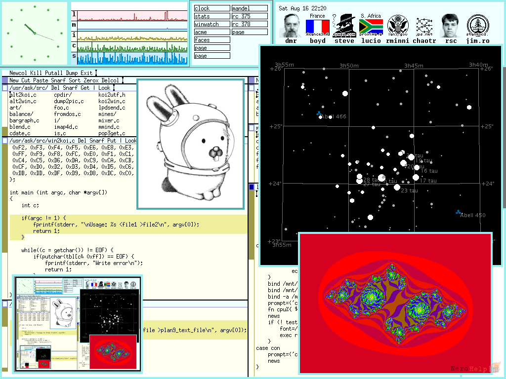Viewport: 506px width, 379px height.
Task: Open the cpdir/ directory entry
Action: 63,95
